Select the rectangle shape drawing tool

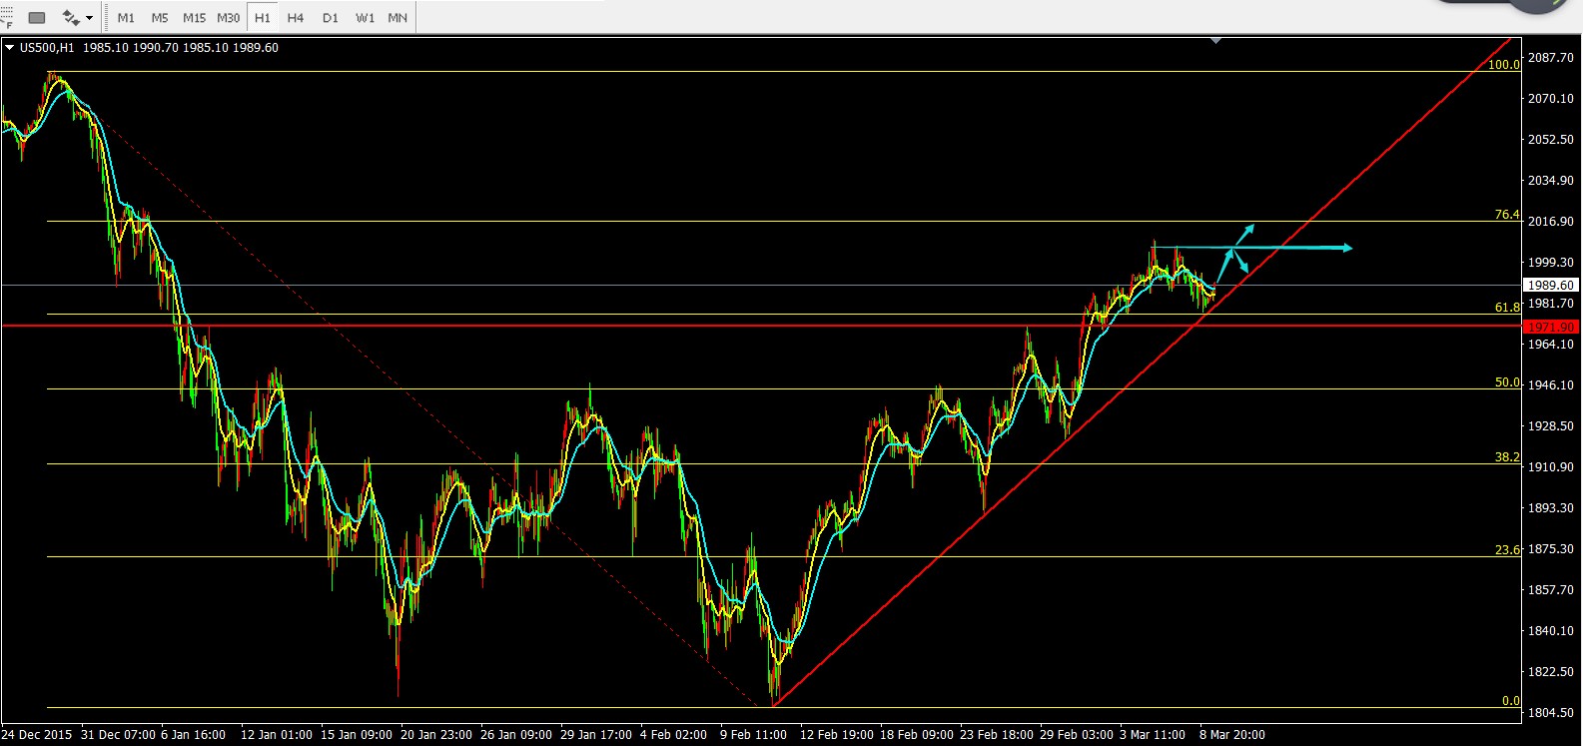37,18
